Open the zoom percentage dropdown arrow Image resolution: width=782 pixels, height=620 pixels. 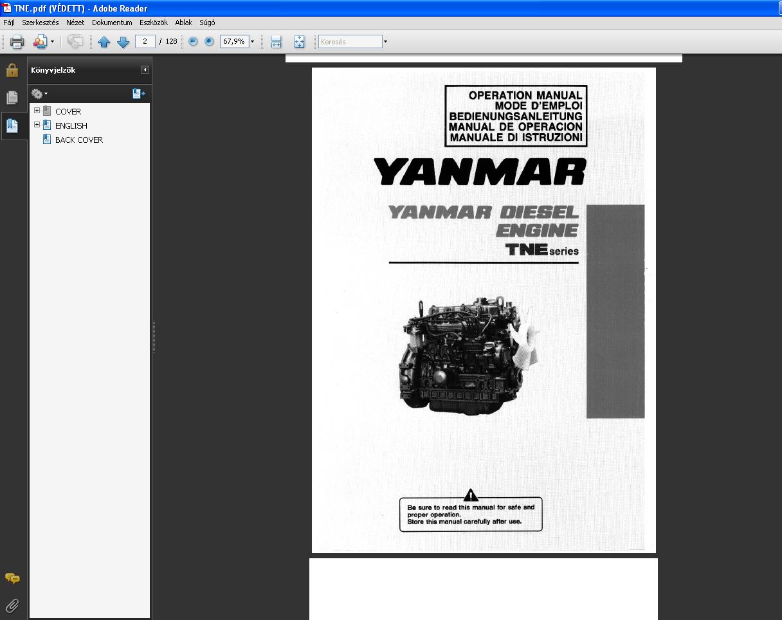252,41
